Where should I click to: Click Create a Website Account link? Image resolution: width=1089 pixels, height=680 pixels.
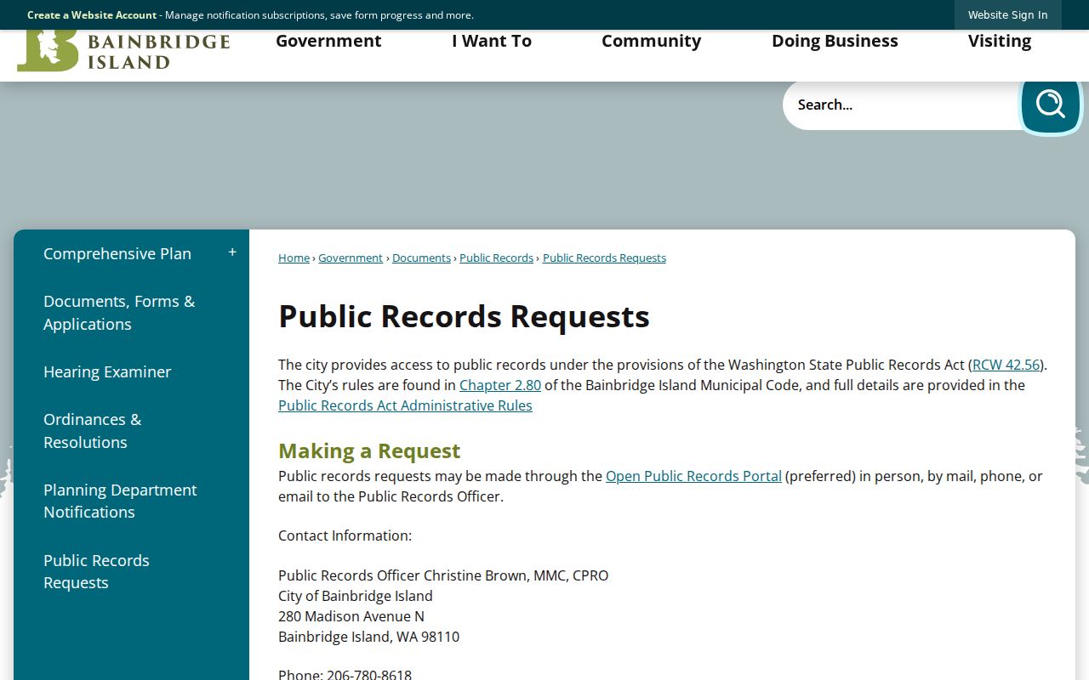[x=92, y=15]
